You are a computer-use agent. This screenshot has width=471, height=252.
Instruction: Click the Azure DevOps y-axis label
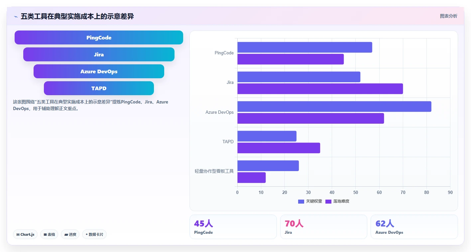(x=220, y=112)
